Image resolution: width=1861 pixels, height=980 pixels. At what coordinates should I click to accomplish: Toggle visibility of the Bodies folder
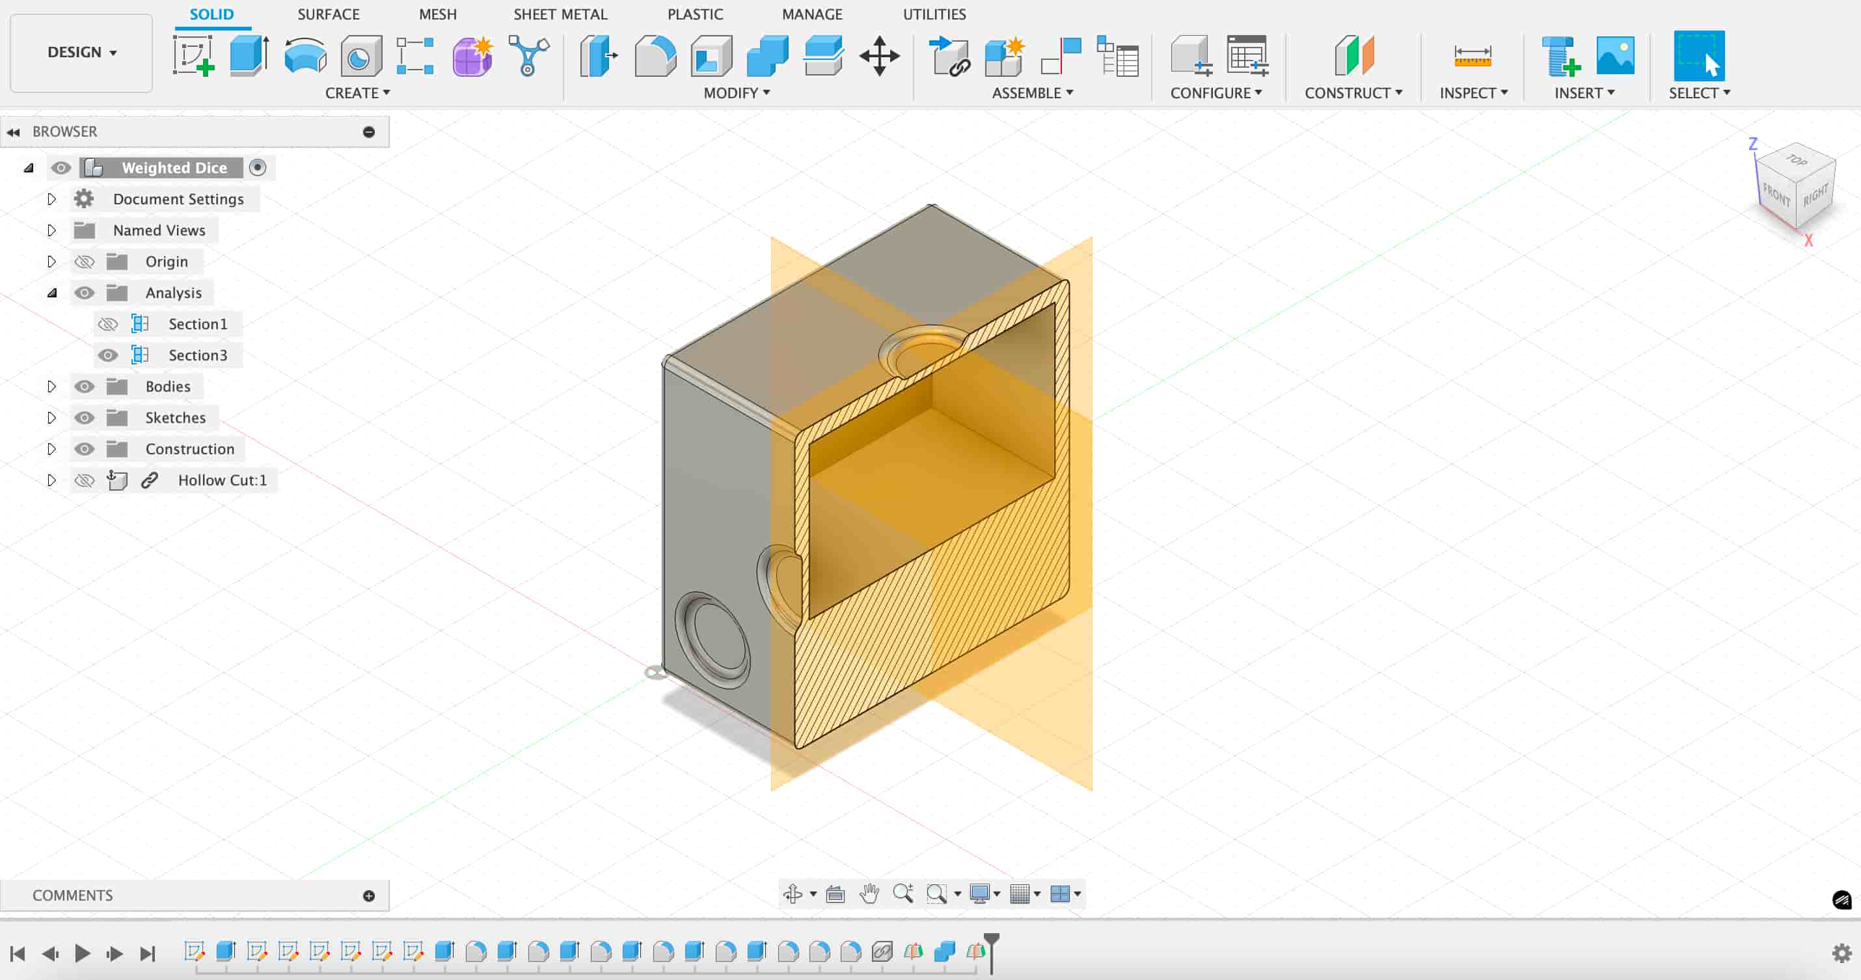click(x=84, y=387)
